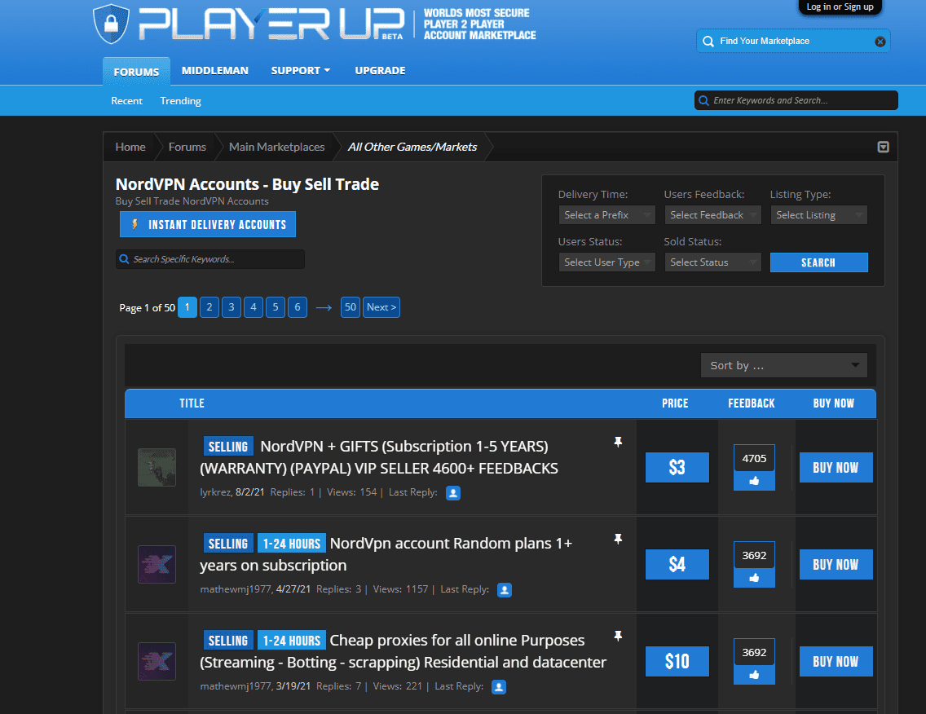Open the Trending link
This screenshot has height=714, width=926.
click(x=181, y=101)
